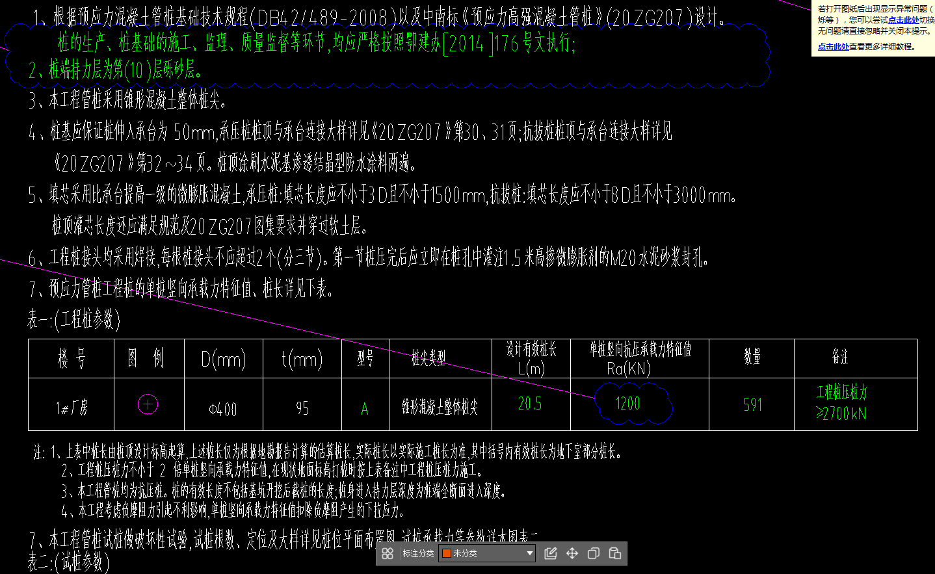This screenshot has height=574, width=935.
Task: Select footnote '2、工程桩压桩力不小于 2 倍'
Action: pos(272,470)
